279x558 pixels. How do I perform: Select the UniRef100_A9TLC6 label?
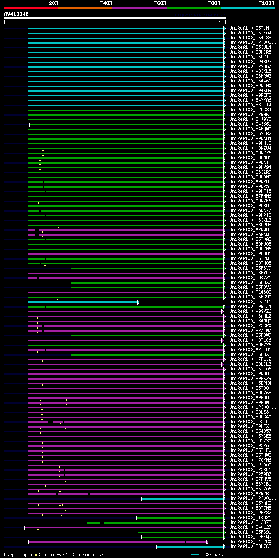click(x=250, y=340)
